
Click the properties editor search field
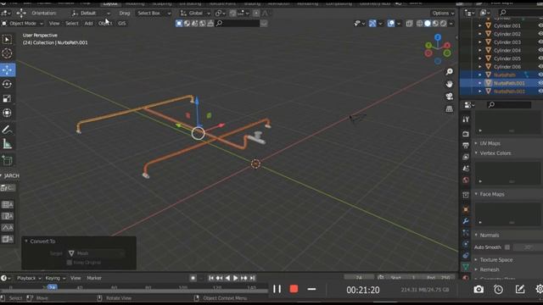[508, 105]
